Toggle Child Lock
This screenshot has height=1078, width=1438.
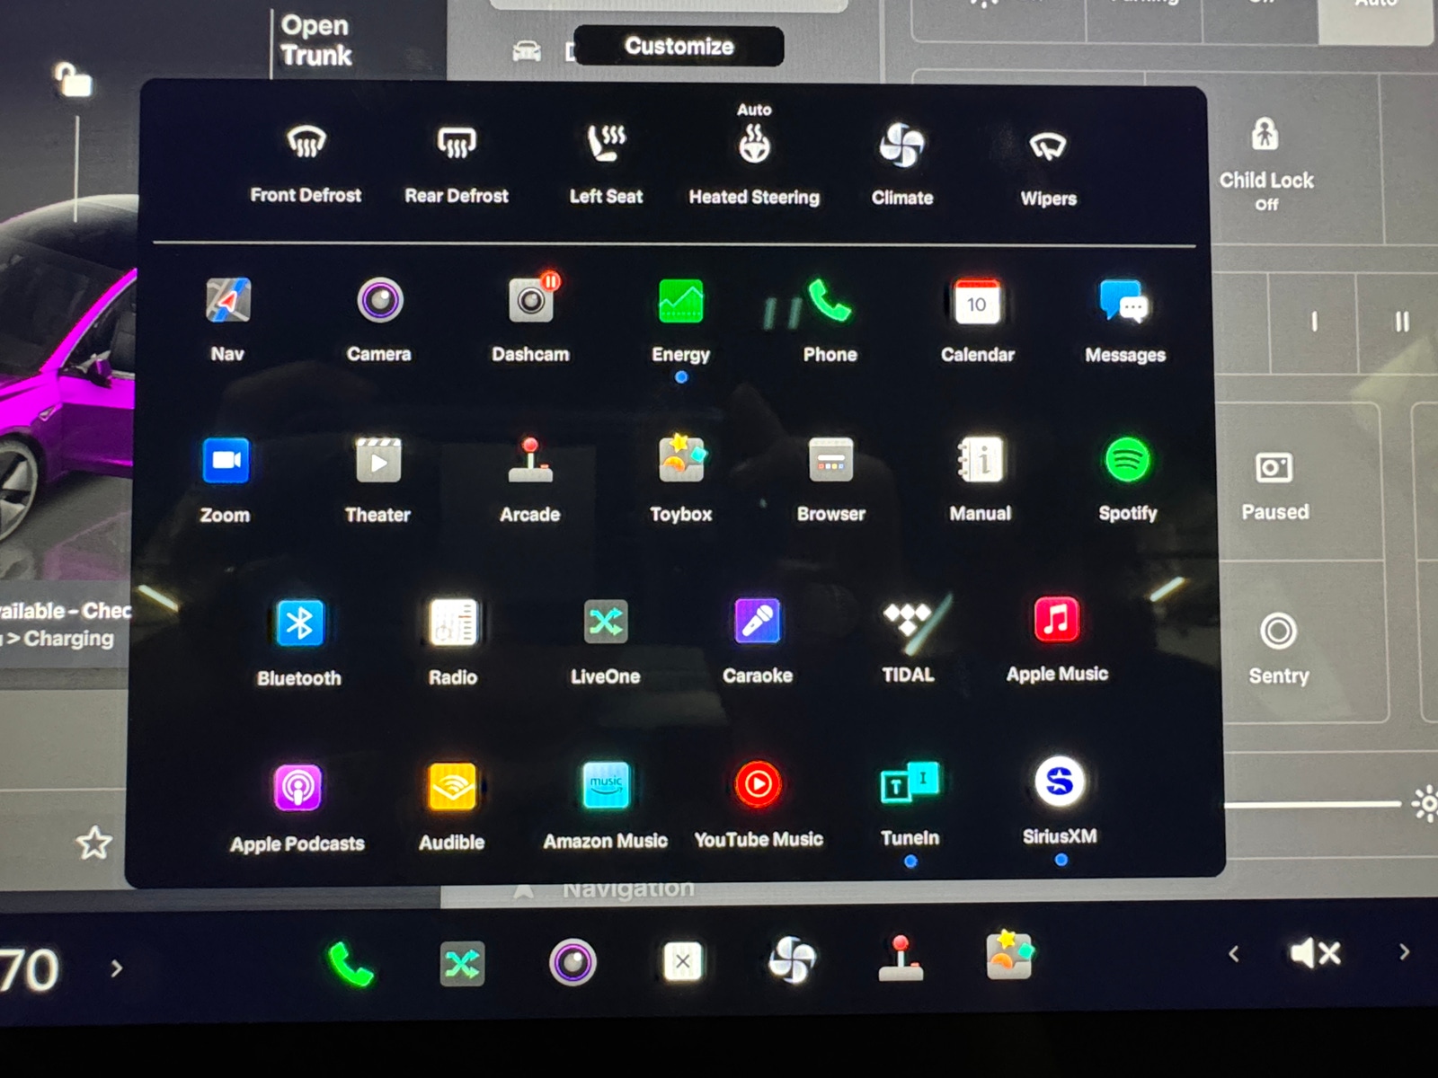pyautogui.click(x=1266, y=164)
